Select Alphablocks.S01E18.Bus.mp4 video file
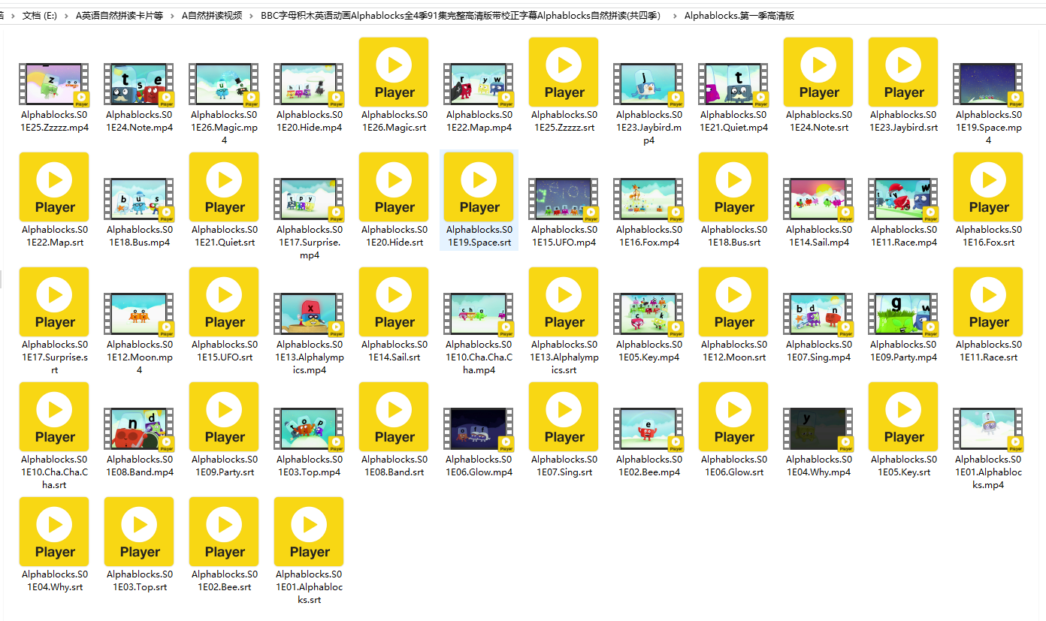The height and width of the screenshot is (621, 1046). pyautogui.click(x=139, y=198)
